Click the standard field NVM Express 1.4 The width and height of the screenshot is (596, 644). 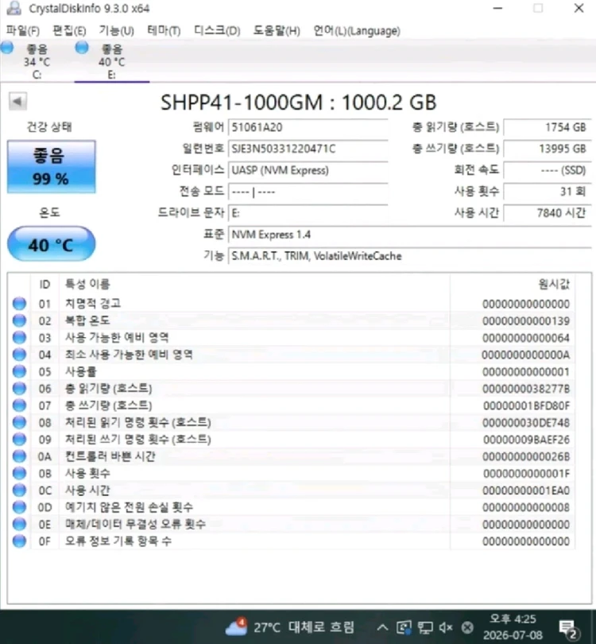tap(409, 235)
